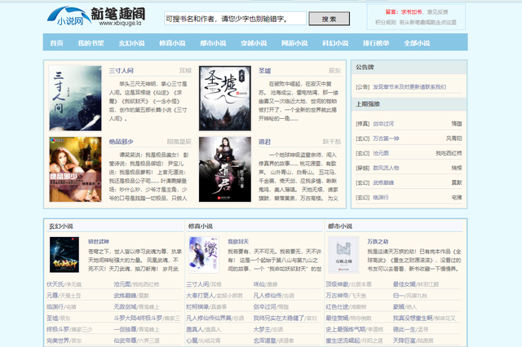The image size is (522, 347).
Task: Open the 最佳女婿 novel link
Action: click(405, 284)
